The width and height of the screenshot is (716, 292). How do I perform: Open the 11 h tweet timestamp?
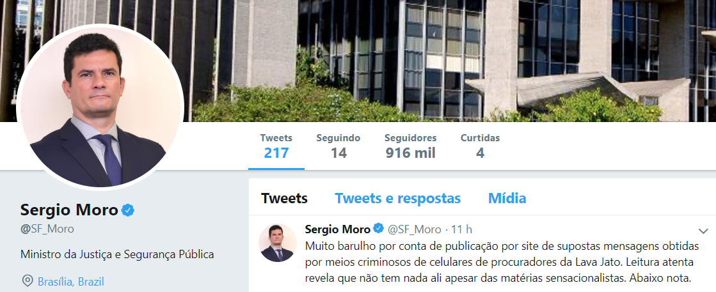463,229
